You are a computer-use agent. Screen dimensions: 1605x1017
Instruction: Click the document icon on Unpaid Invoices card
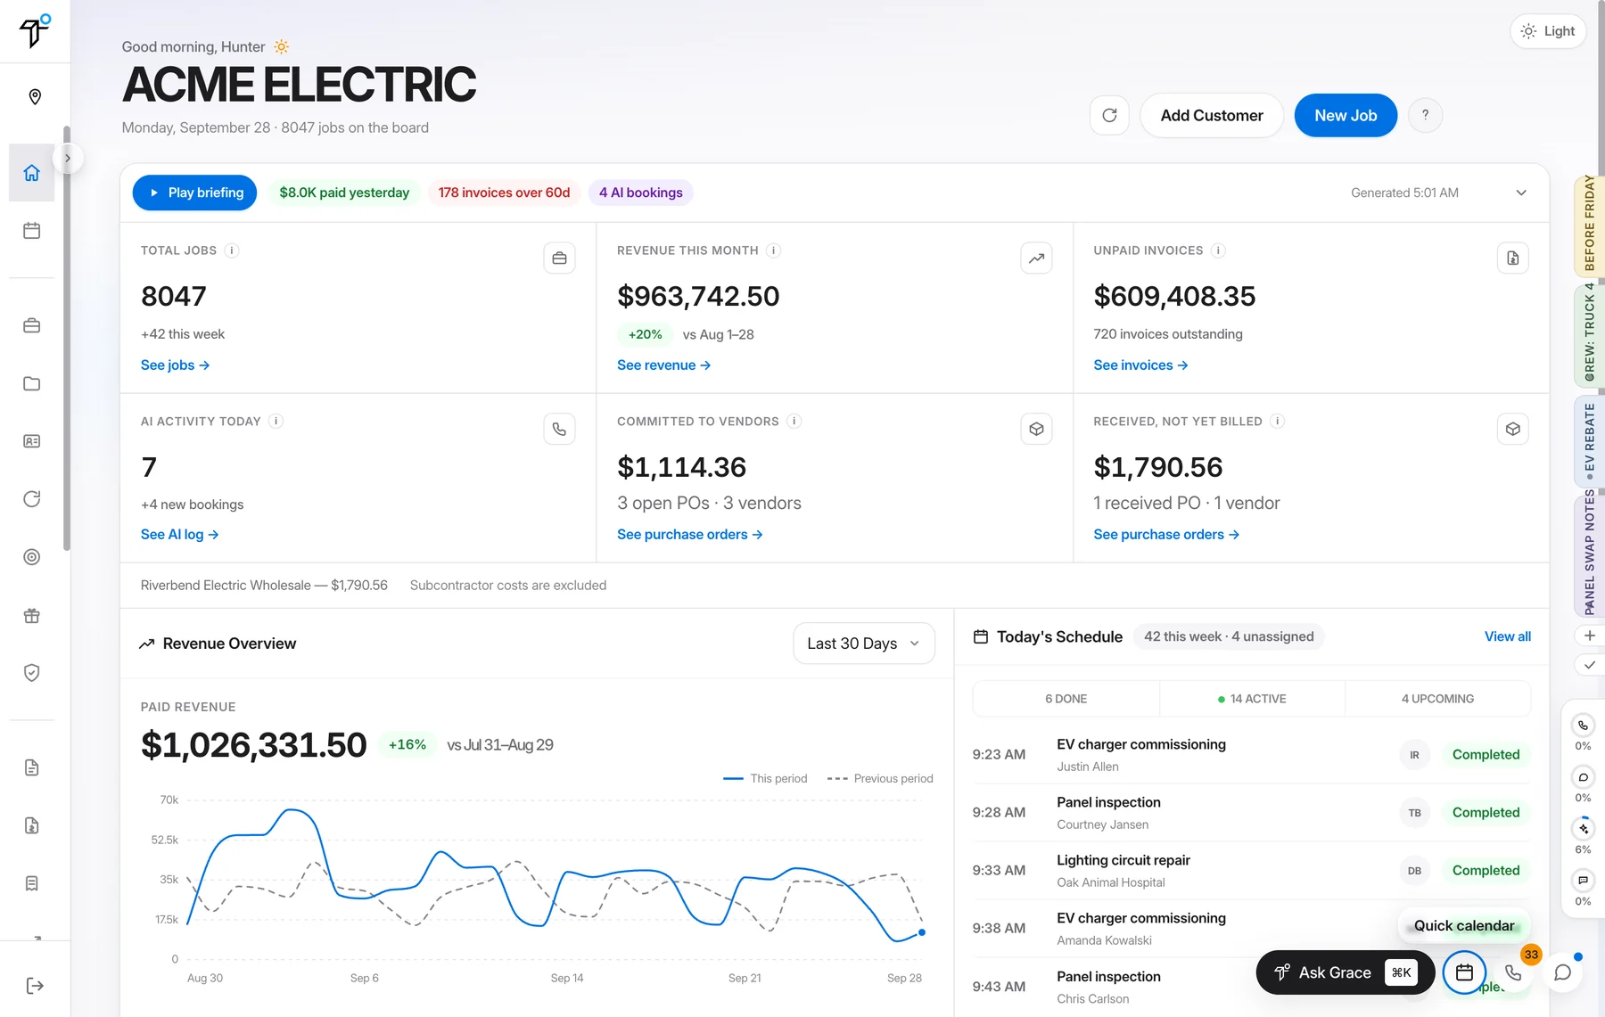(1512, 258)
